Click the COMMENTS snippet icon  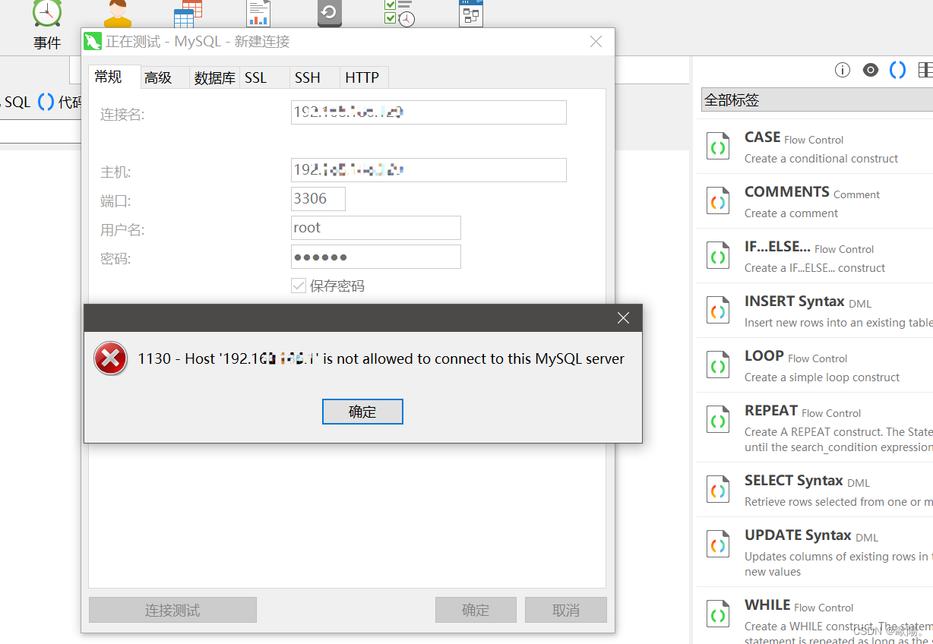coord(718,201)
